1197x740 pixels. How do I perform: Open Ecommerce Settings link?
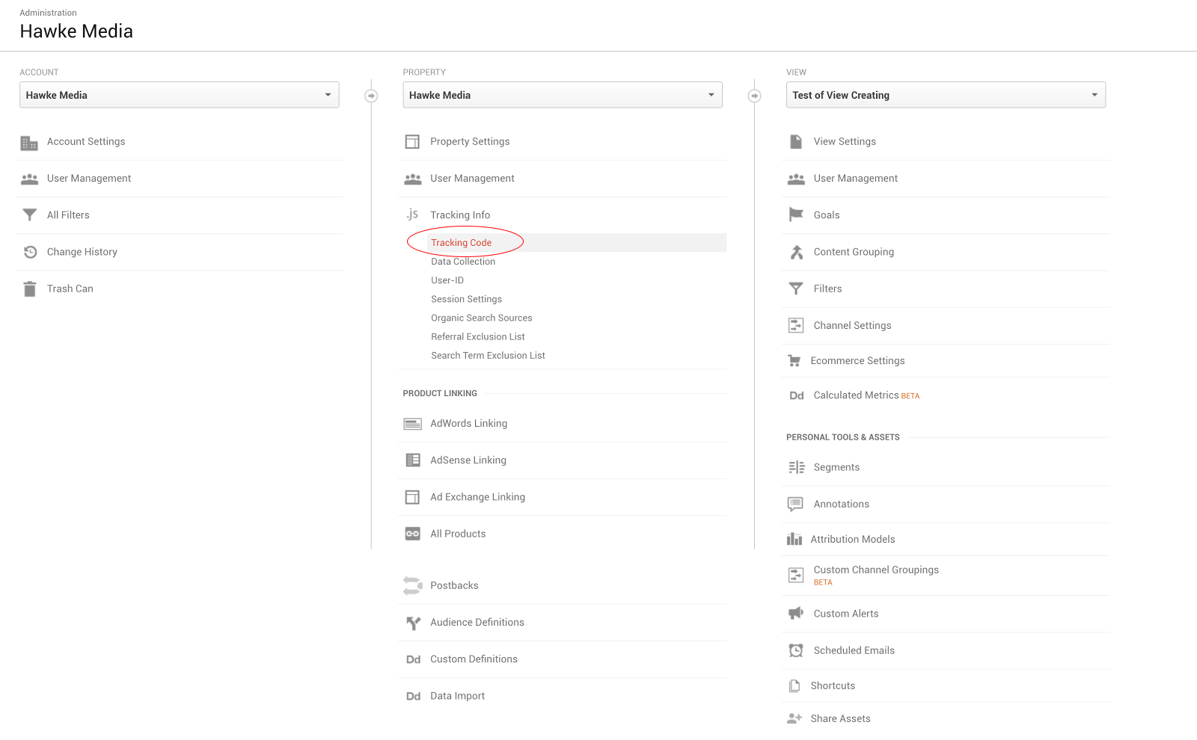(857, 361)
